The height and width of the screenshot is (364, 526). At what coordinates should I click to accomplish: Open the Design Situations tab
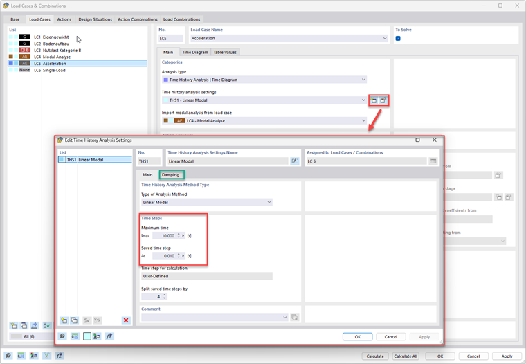96,19
